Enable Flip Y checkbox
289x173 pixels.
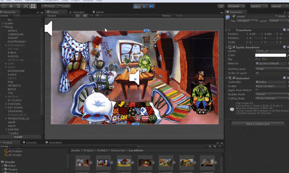point(263,59)
